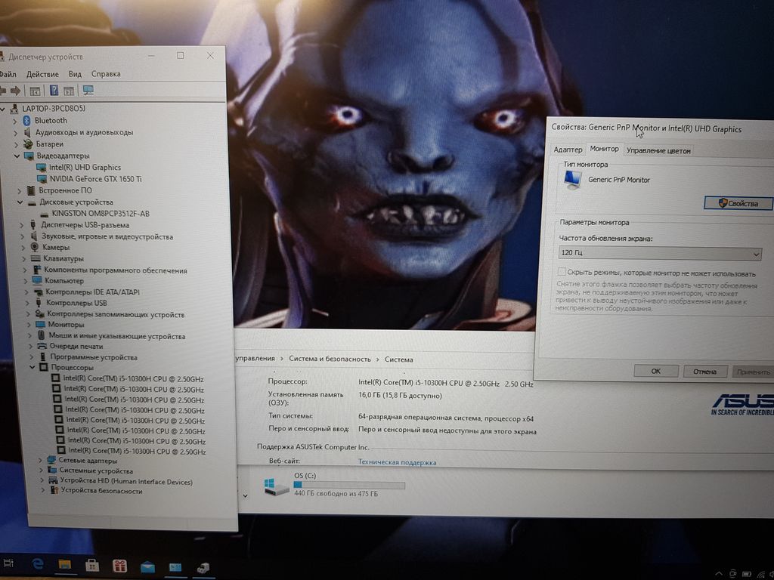Image resolution: width=774 pixels, height=580 pixels.
Task: Click the scan for hardware changes monitor icon
Action: tap(88, 91)
